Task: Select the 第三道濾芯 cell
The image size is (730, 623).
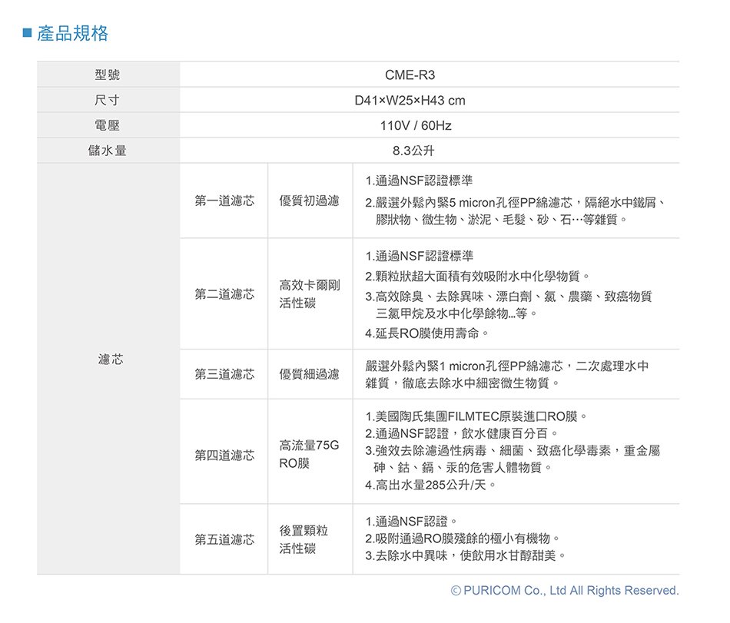Action: pyautogui.click(x=224, y=374)
